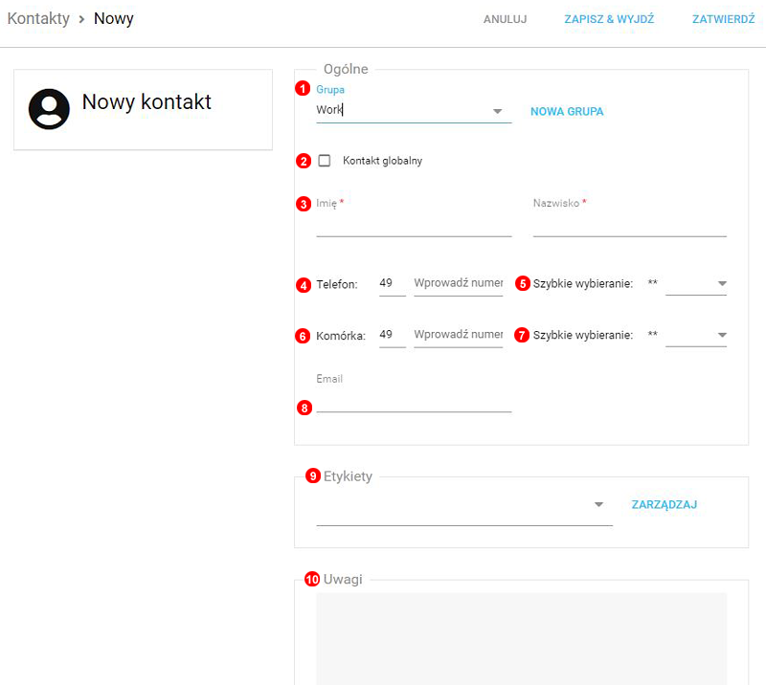Enable the Kontakt globalny checkbox
This screenshot has width=766, height=685.
point(325,161)
